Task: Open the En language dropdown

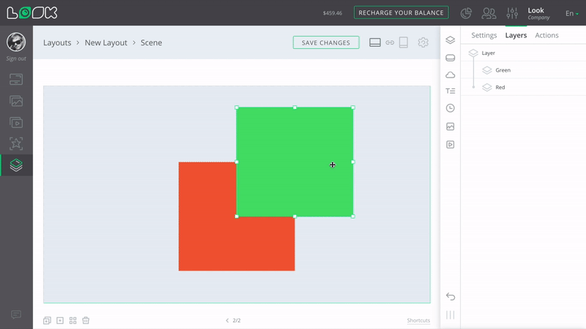Action: pyautogui.click(x=571, y=13)
